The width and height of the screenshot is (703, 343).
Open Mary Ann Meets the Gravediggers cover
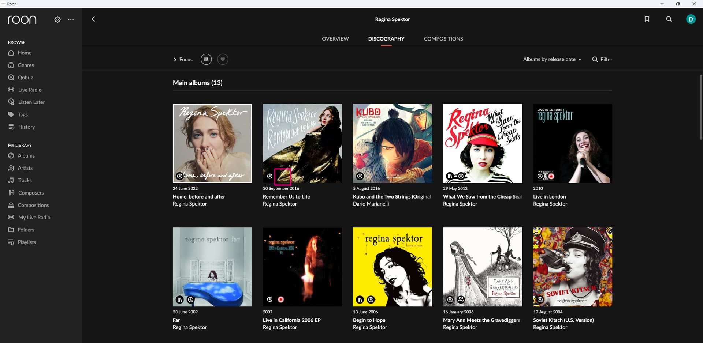point(483,267)
